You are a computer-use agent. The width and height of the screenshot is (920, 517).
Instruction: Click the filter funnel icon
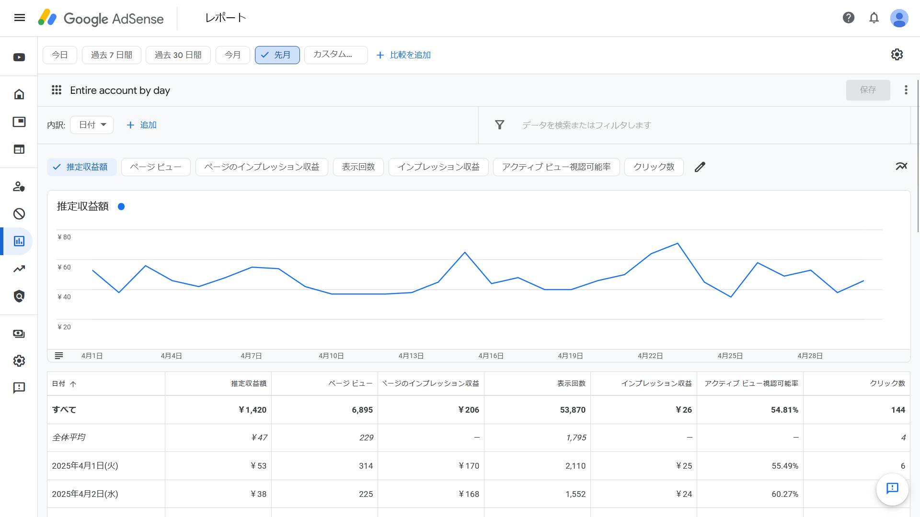click(x=499, y=125)
